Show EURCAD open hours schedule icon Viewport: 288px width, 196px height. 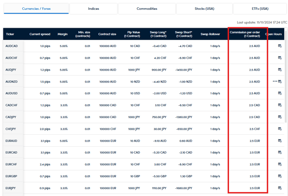[x=280, y=152]
